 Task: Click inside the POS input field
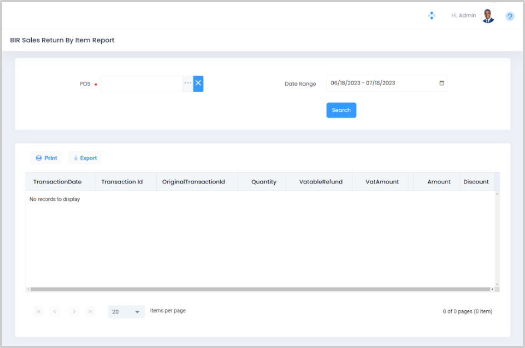(x=141, y=84)
